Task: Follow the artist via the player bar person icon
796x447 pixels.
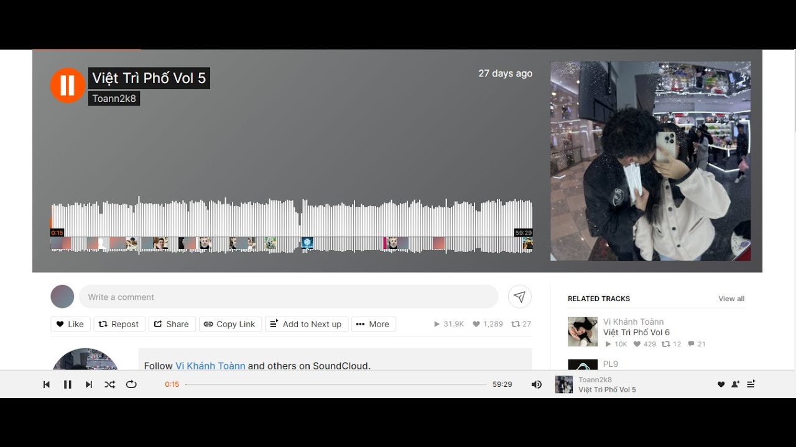Action: pos(736,385)
